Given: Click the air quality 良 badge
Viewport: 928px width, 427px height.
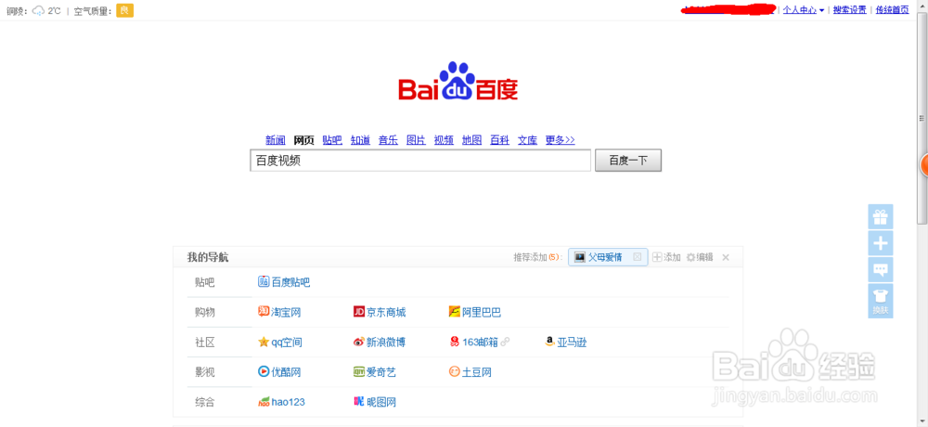Looking at the screenshot, I should click(125, 10).
